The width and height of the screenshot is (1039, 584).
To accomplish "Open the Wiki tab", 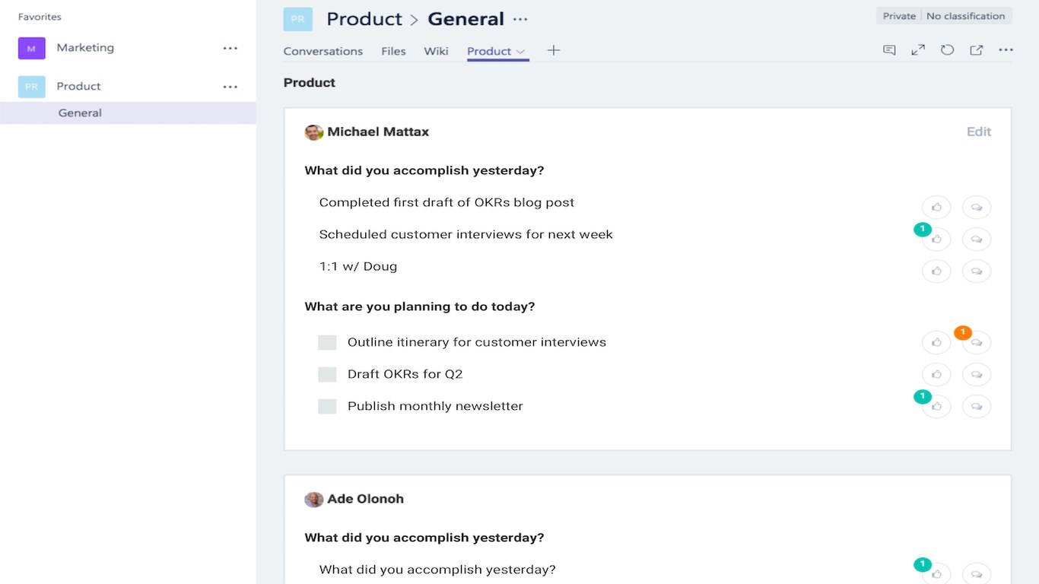I will [x=436, y=51].
